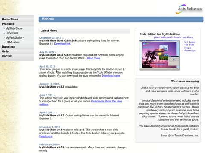Open the Home/News menu item
Image resolution: width=205 pixels, height=153 pixels.
10,19
